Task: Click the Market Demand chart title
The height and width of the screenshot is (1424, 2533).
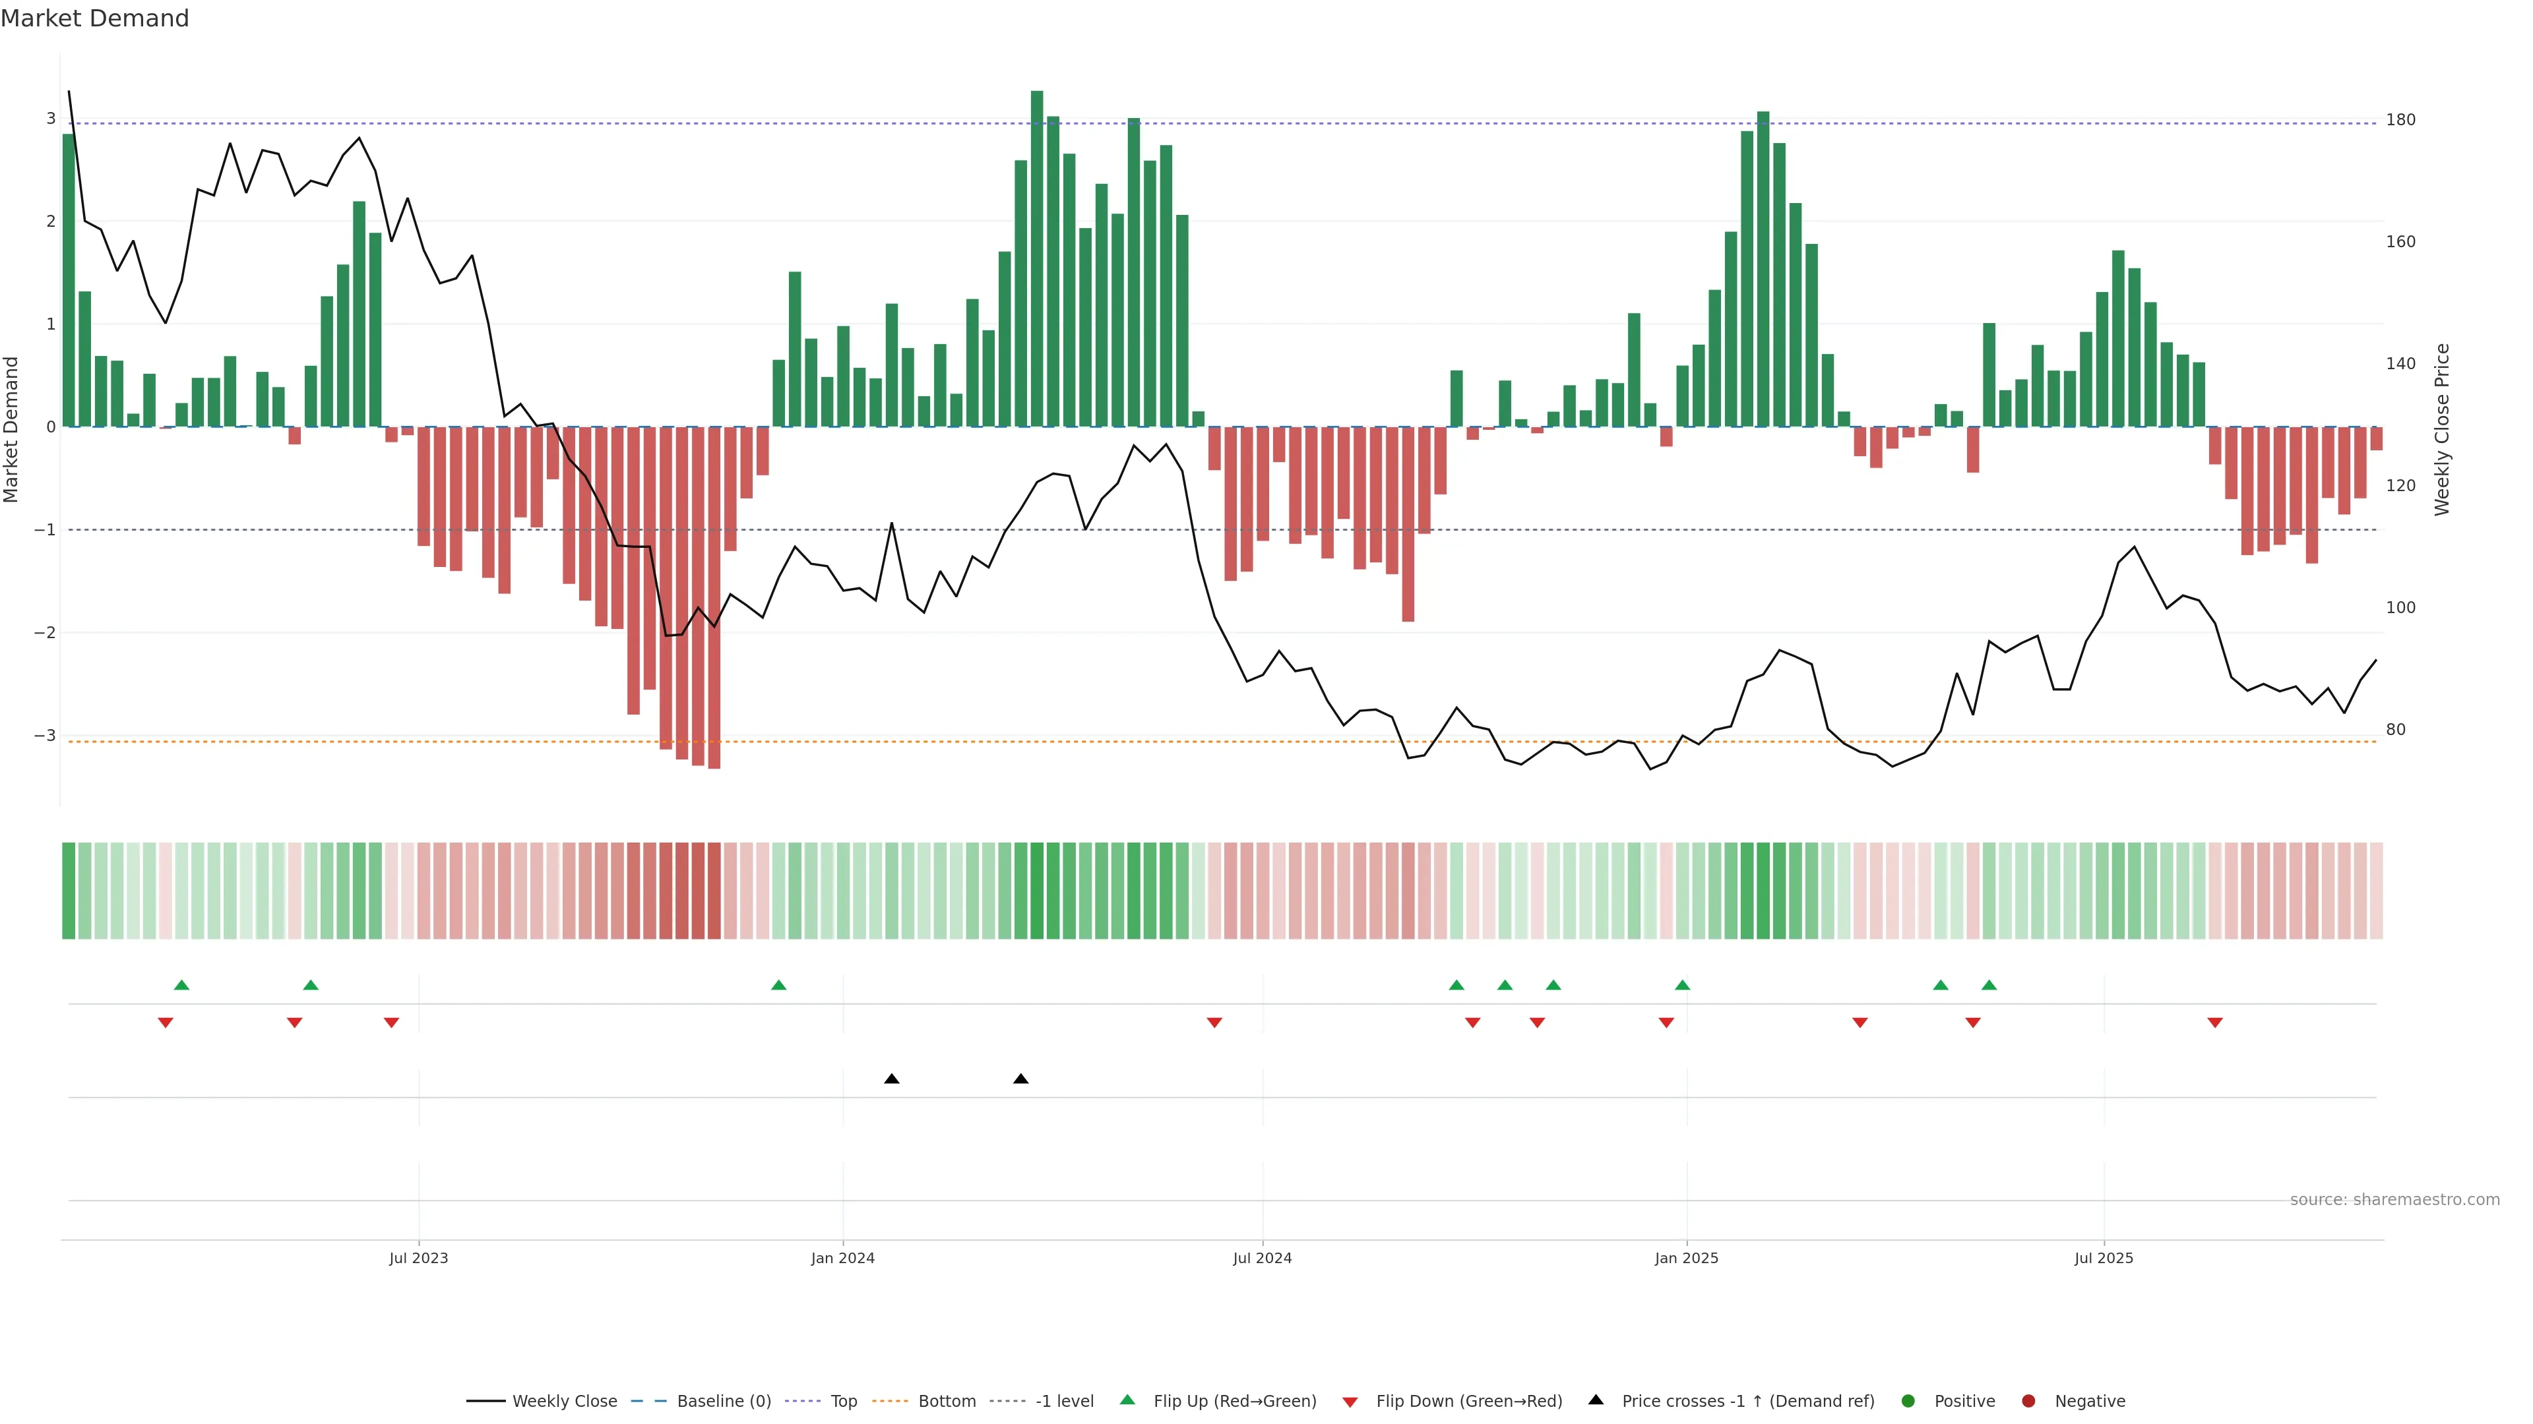Action: coord(94,18)
